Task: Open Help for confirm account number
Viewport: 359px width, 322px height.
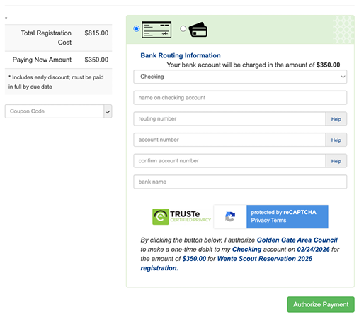Action: (336, 161)
